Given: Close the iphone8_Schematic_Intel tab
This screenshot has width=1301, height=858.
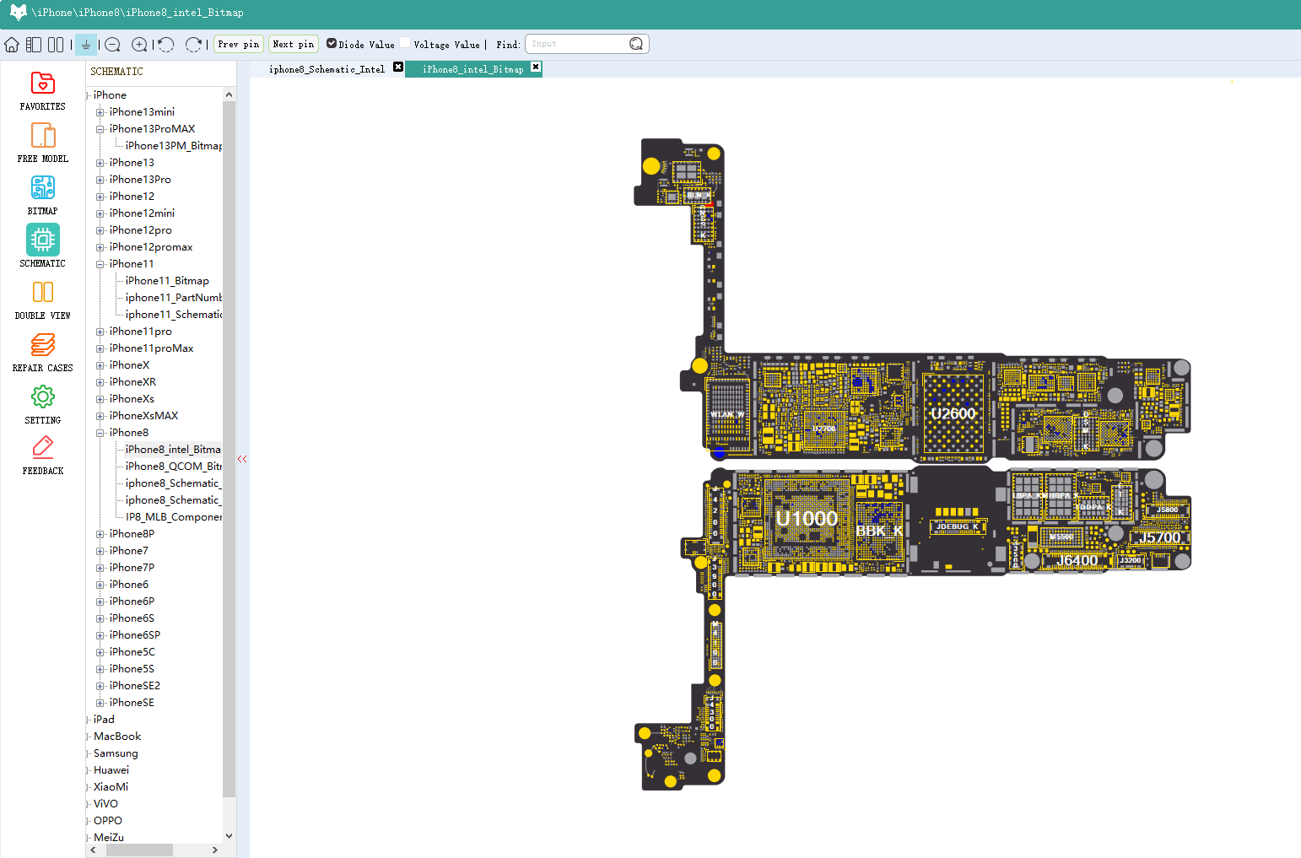Looking at the screenshot, I should pyautogui.click(x=398, y=67).
